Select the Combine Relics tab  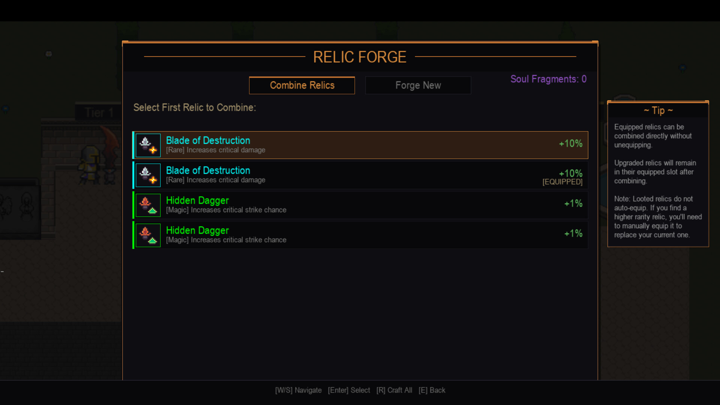pyautogui.click(x=302, y=85)
